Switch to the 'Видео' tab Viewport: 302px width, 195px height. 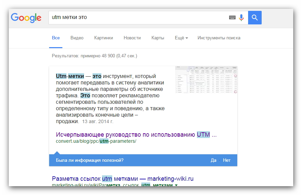pyautogui.click(x=77, y=38)
